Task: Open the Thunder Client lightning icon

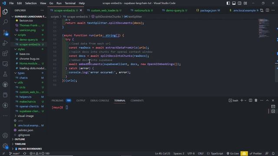Action: point(5,105)
